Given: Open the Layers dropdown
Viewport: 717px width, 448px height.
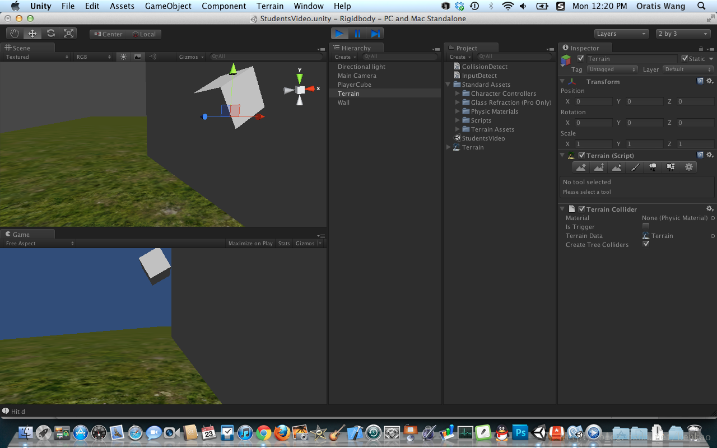Looking at the screenshot, I should (621, 34).
